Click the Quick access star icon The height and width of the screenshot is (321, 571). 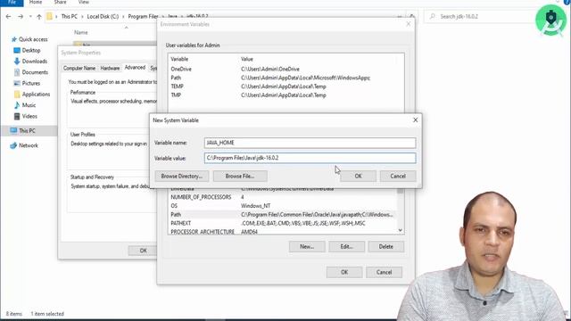tap(14, 39)
